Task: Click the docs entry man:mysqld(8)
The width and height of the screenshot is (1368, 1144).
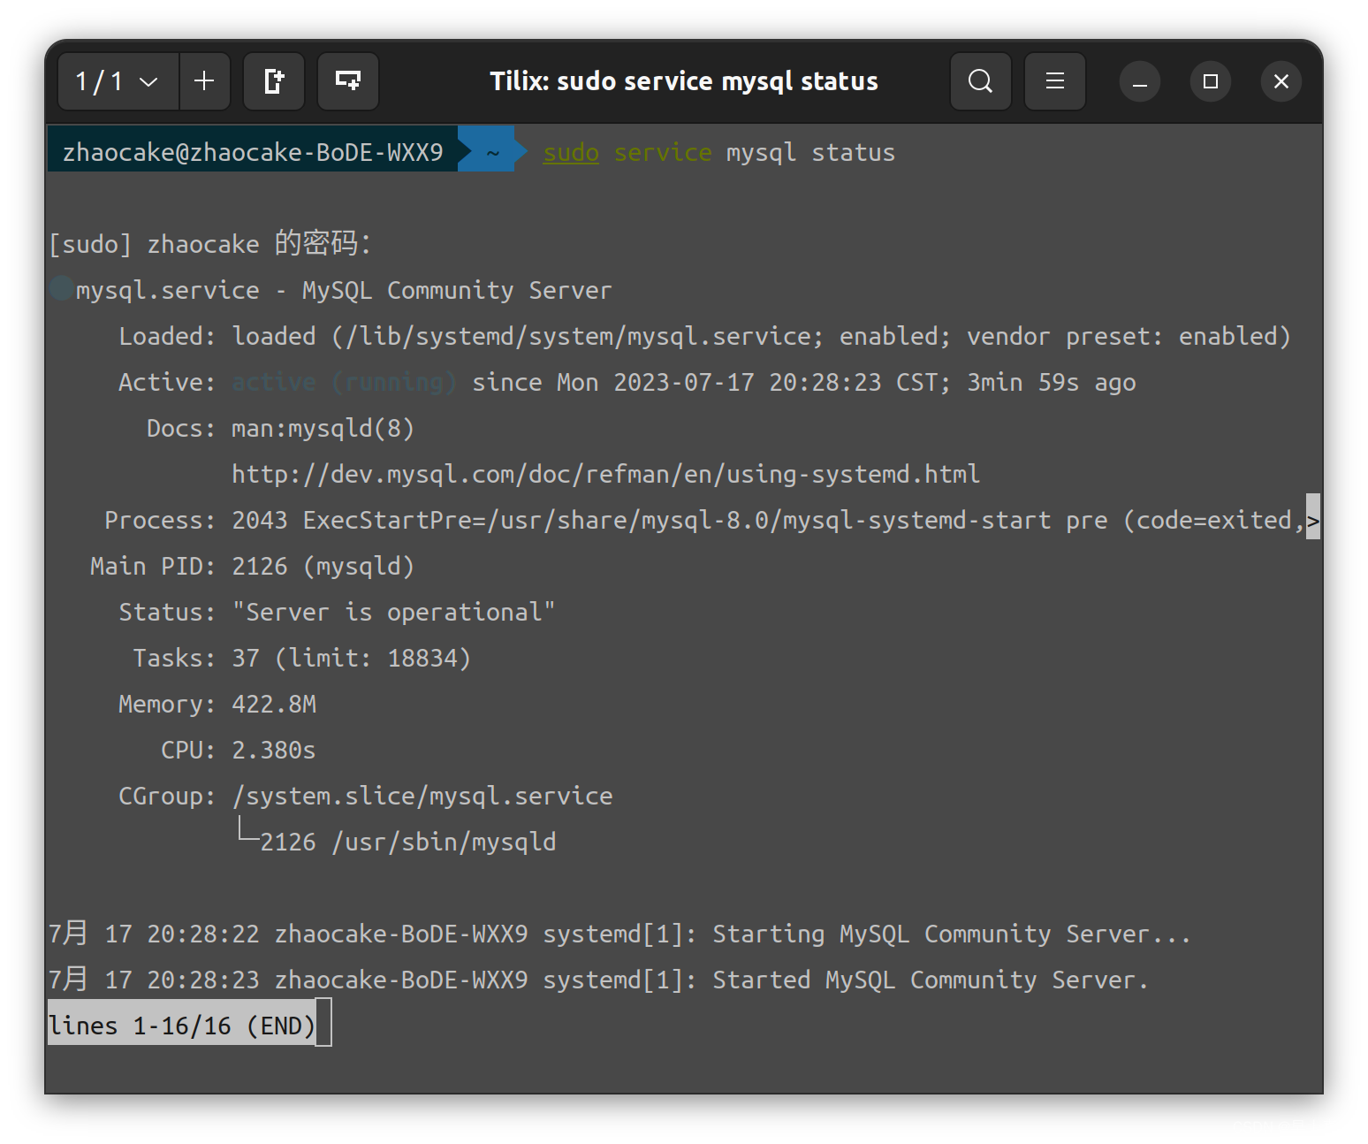Action: coord(323,428)
